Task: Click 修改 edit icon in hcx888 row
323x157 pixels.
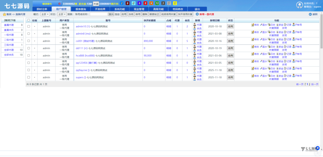Action: [253, 54]
